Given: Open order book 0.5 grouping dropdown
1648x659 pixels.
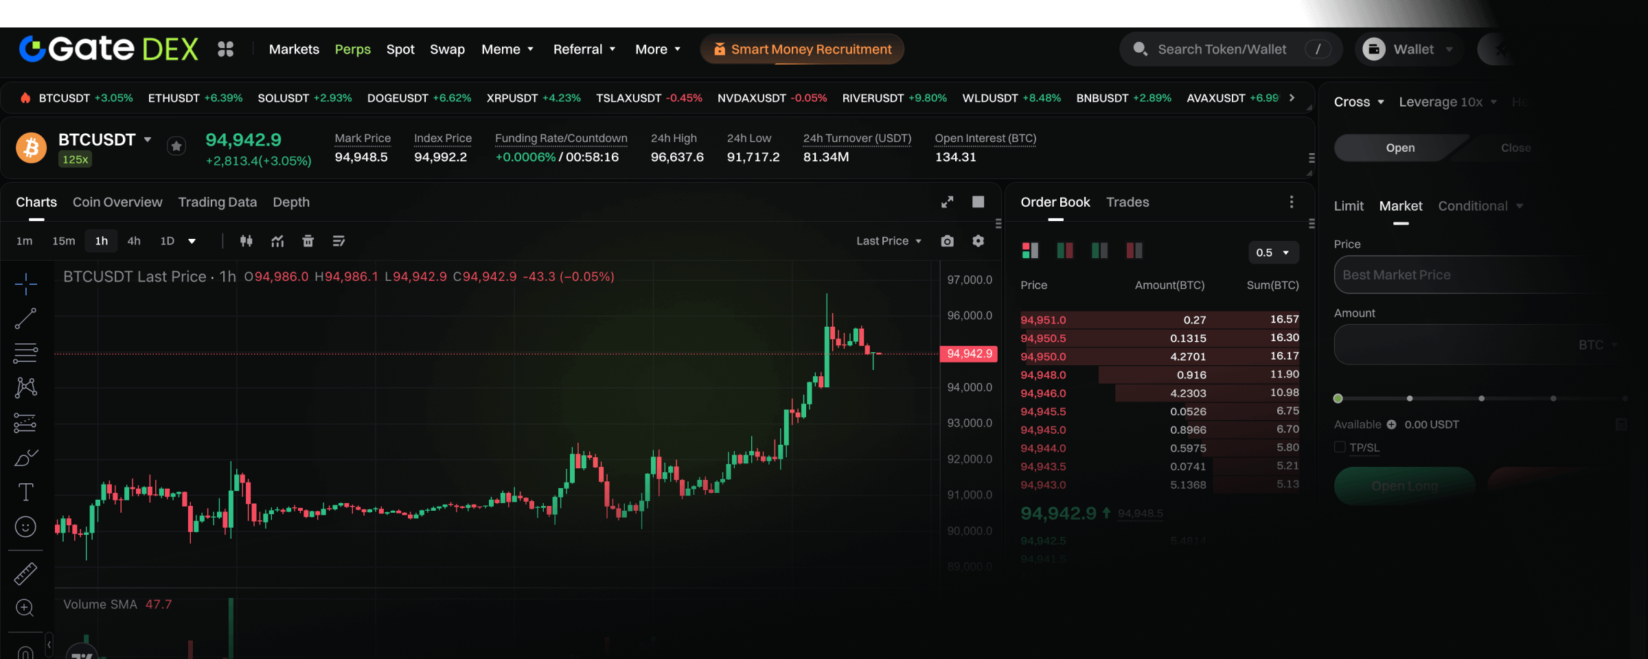Looking at the screenshot, I should (1272, 253).
